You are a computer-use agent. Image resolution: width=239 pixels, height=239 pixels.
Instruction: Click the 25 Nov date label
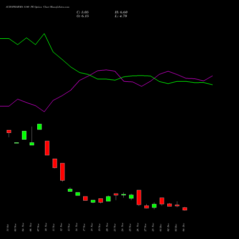click(x=130, y=228)
